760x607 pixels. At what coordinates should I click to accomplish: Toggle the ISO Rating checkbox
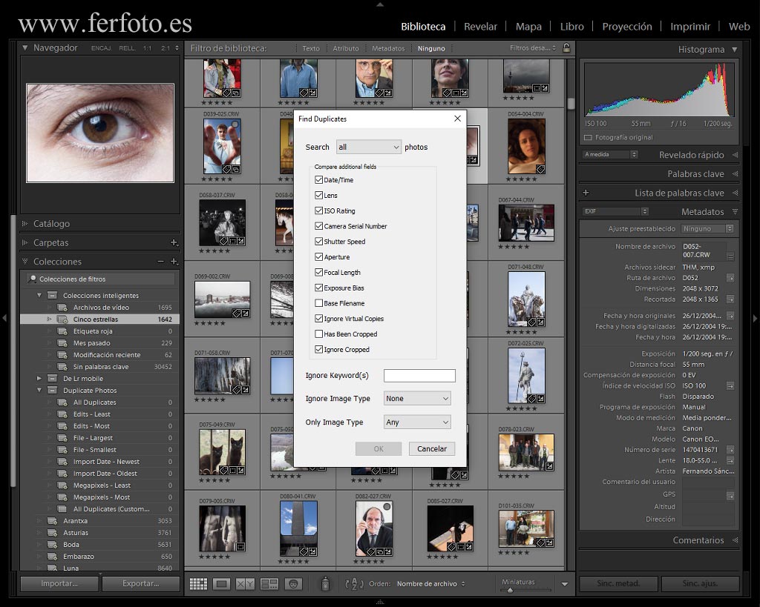click(318, 210)
